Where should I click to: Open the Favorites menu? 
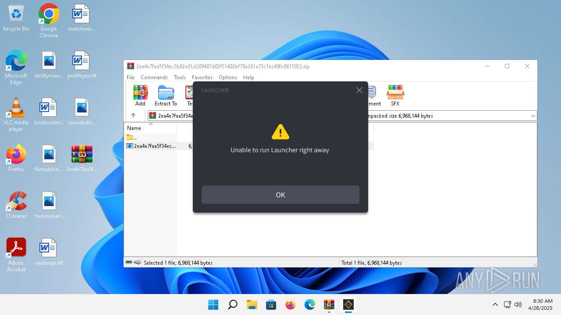click(x=202, y=77)
